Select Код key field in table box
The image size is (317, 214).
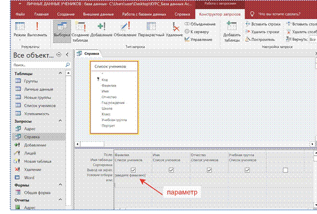105,80
